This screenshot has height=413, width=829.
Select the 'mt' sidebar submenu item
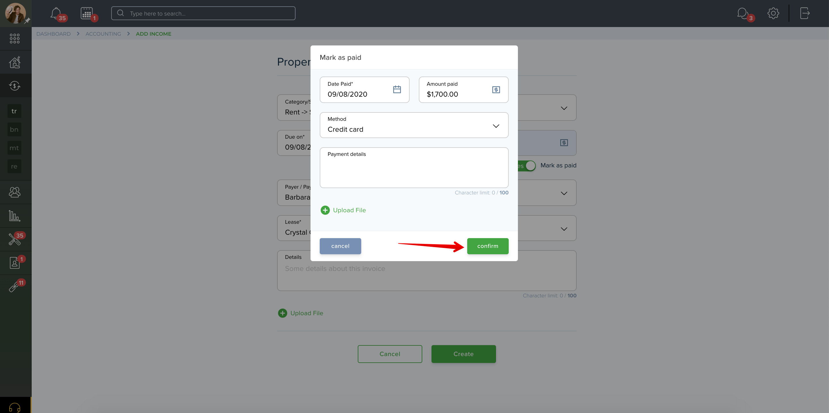pos(14,148)
